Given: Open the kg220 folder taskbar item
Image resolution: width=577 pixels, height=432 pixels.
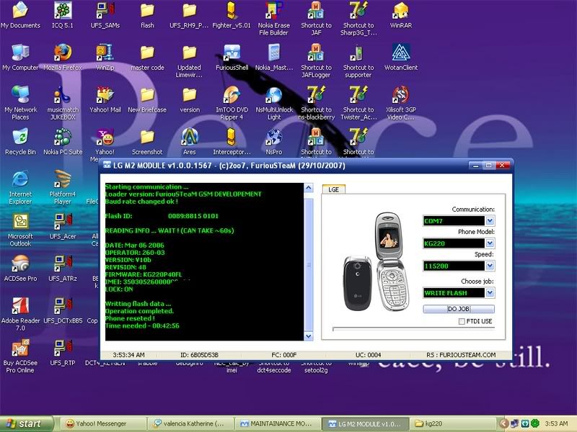Looking at the screenshot, I should point(452,423).
